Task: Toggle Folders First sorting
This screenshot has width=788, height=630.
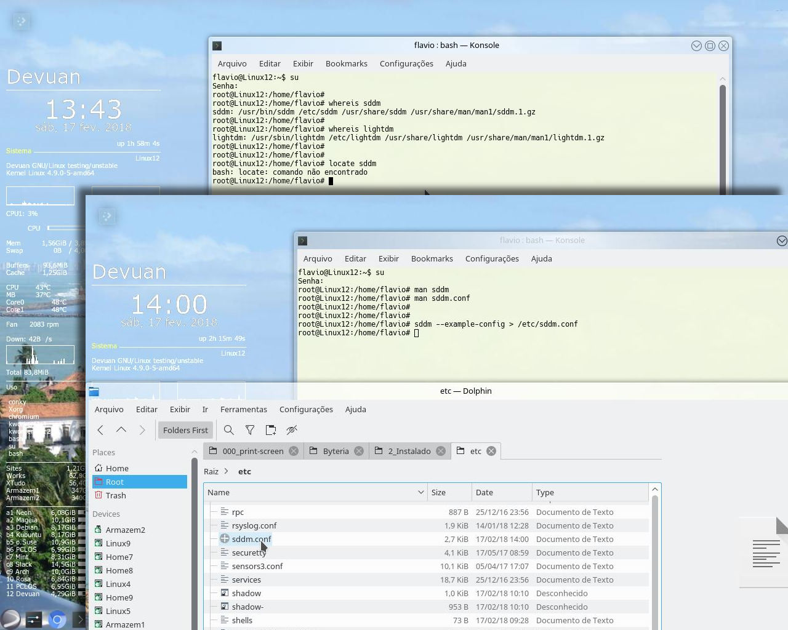Action: click(x=185, y=430)
